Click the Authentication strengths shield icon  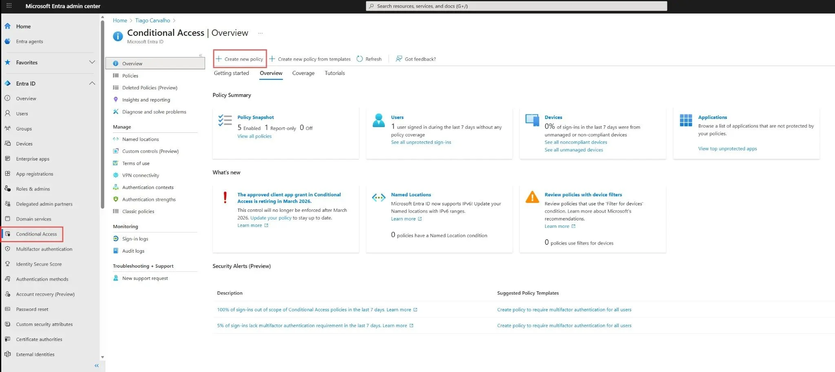116,199
